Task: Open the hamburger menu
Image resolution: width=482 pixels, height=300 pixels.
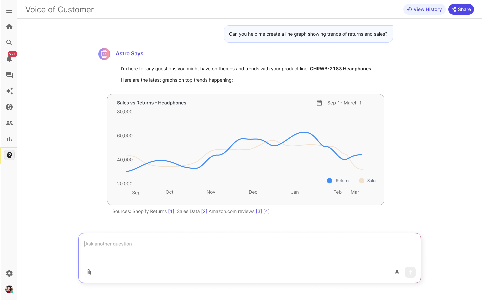Action: pyautogui.click(x=9, y=11)
